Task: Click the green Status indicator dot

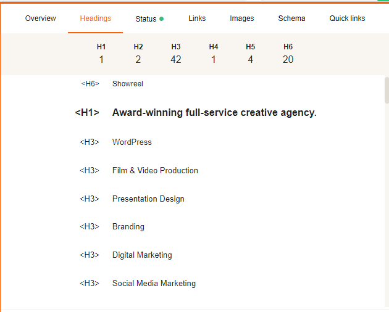Action: (x=162, y=19)
